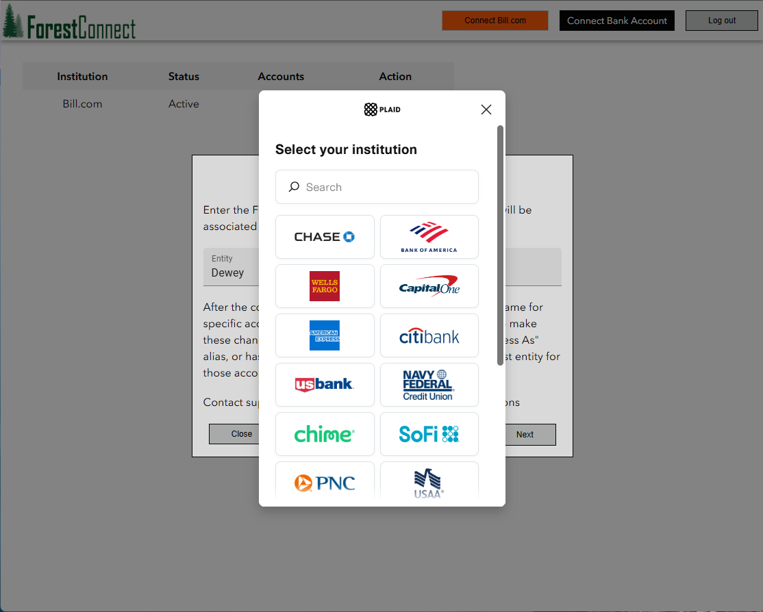The height and width of the screenshot is (612, 763).
Task: Pick the USAA tile
Action: coord(429,481)
